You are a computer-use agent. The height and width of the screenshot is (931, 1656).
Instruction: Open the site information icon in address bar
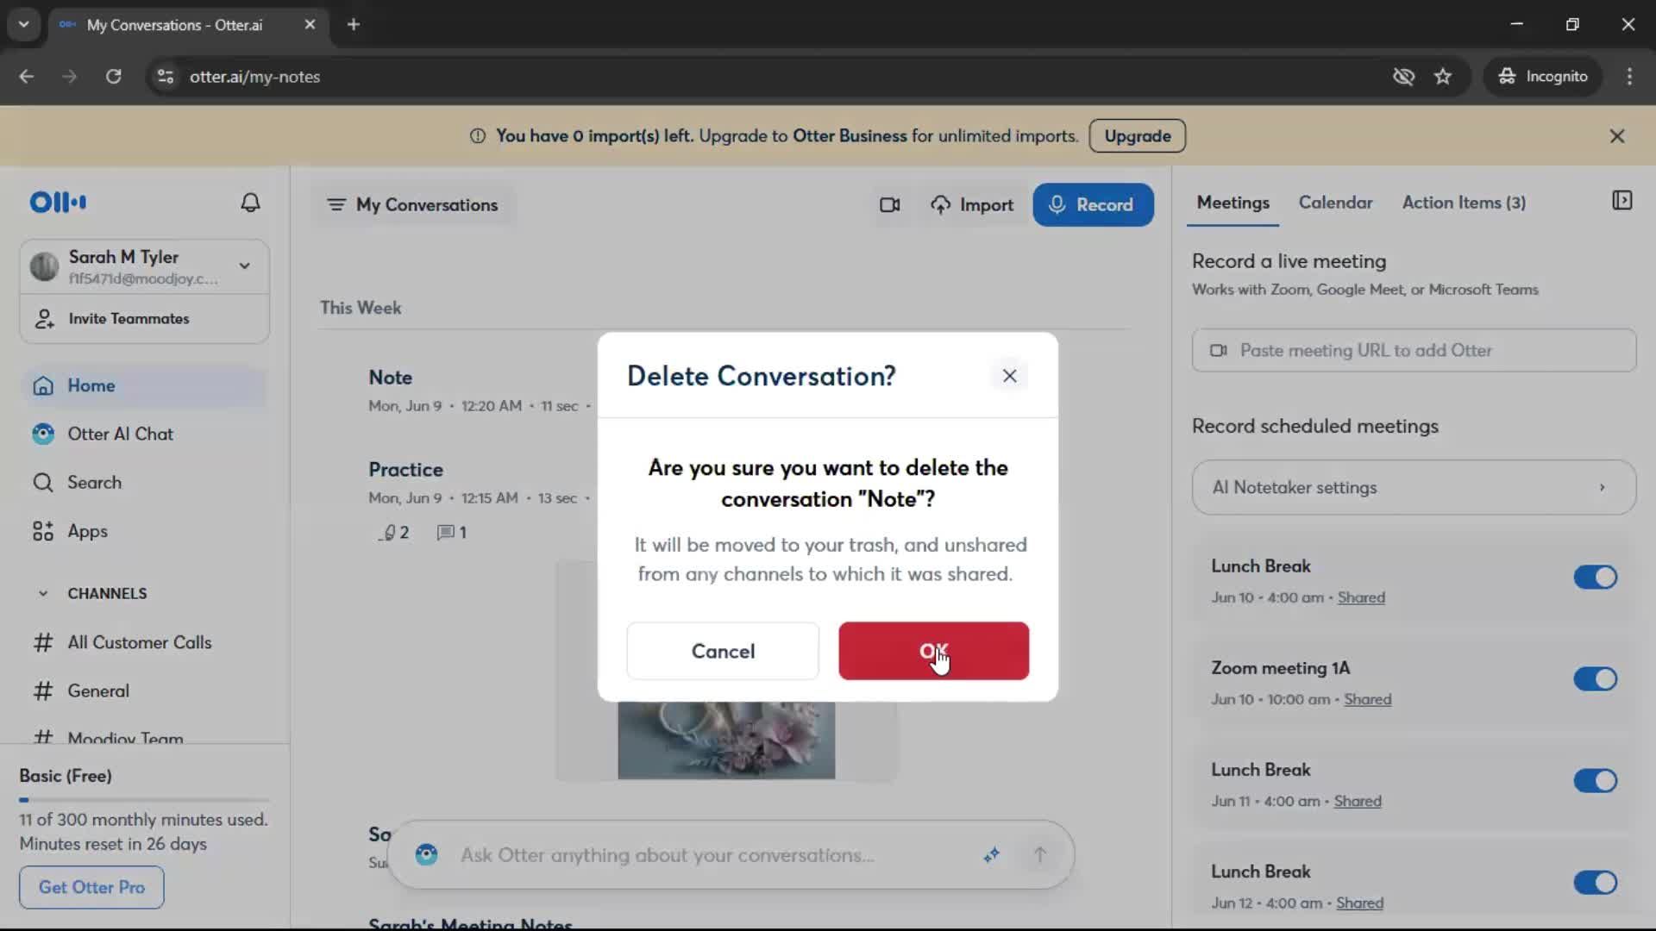point(166,77)
